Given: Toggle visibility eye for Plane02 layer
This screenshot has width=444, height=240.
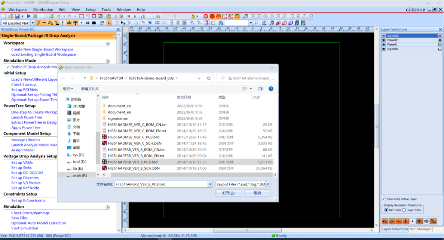Looking at the screenshot, I should (384, 40).
